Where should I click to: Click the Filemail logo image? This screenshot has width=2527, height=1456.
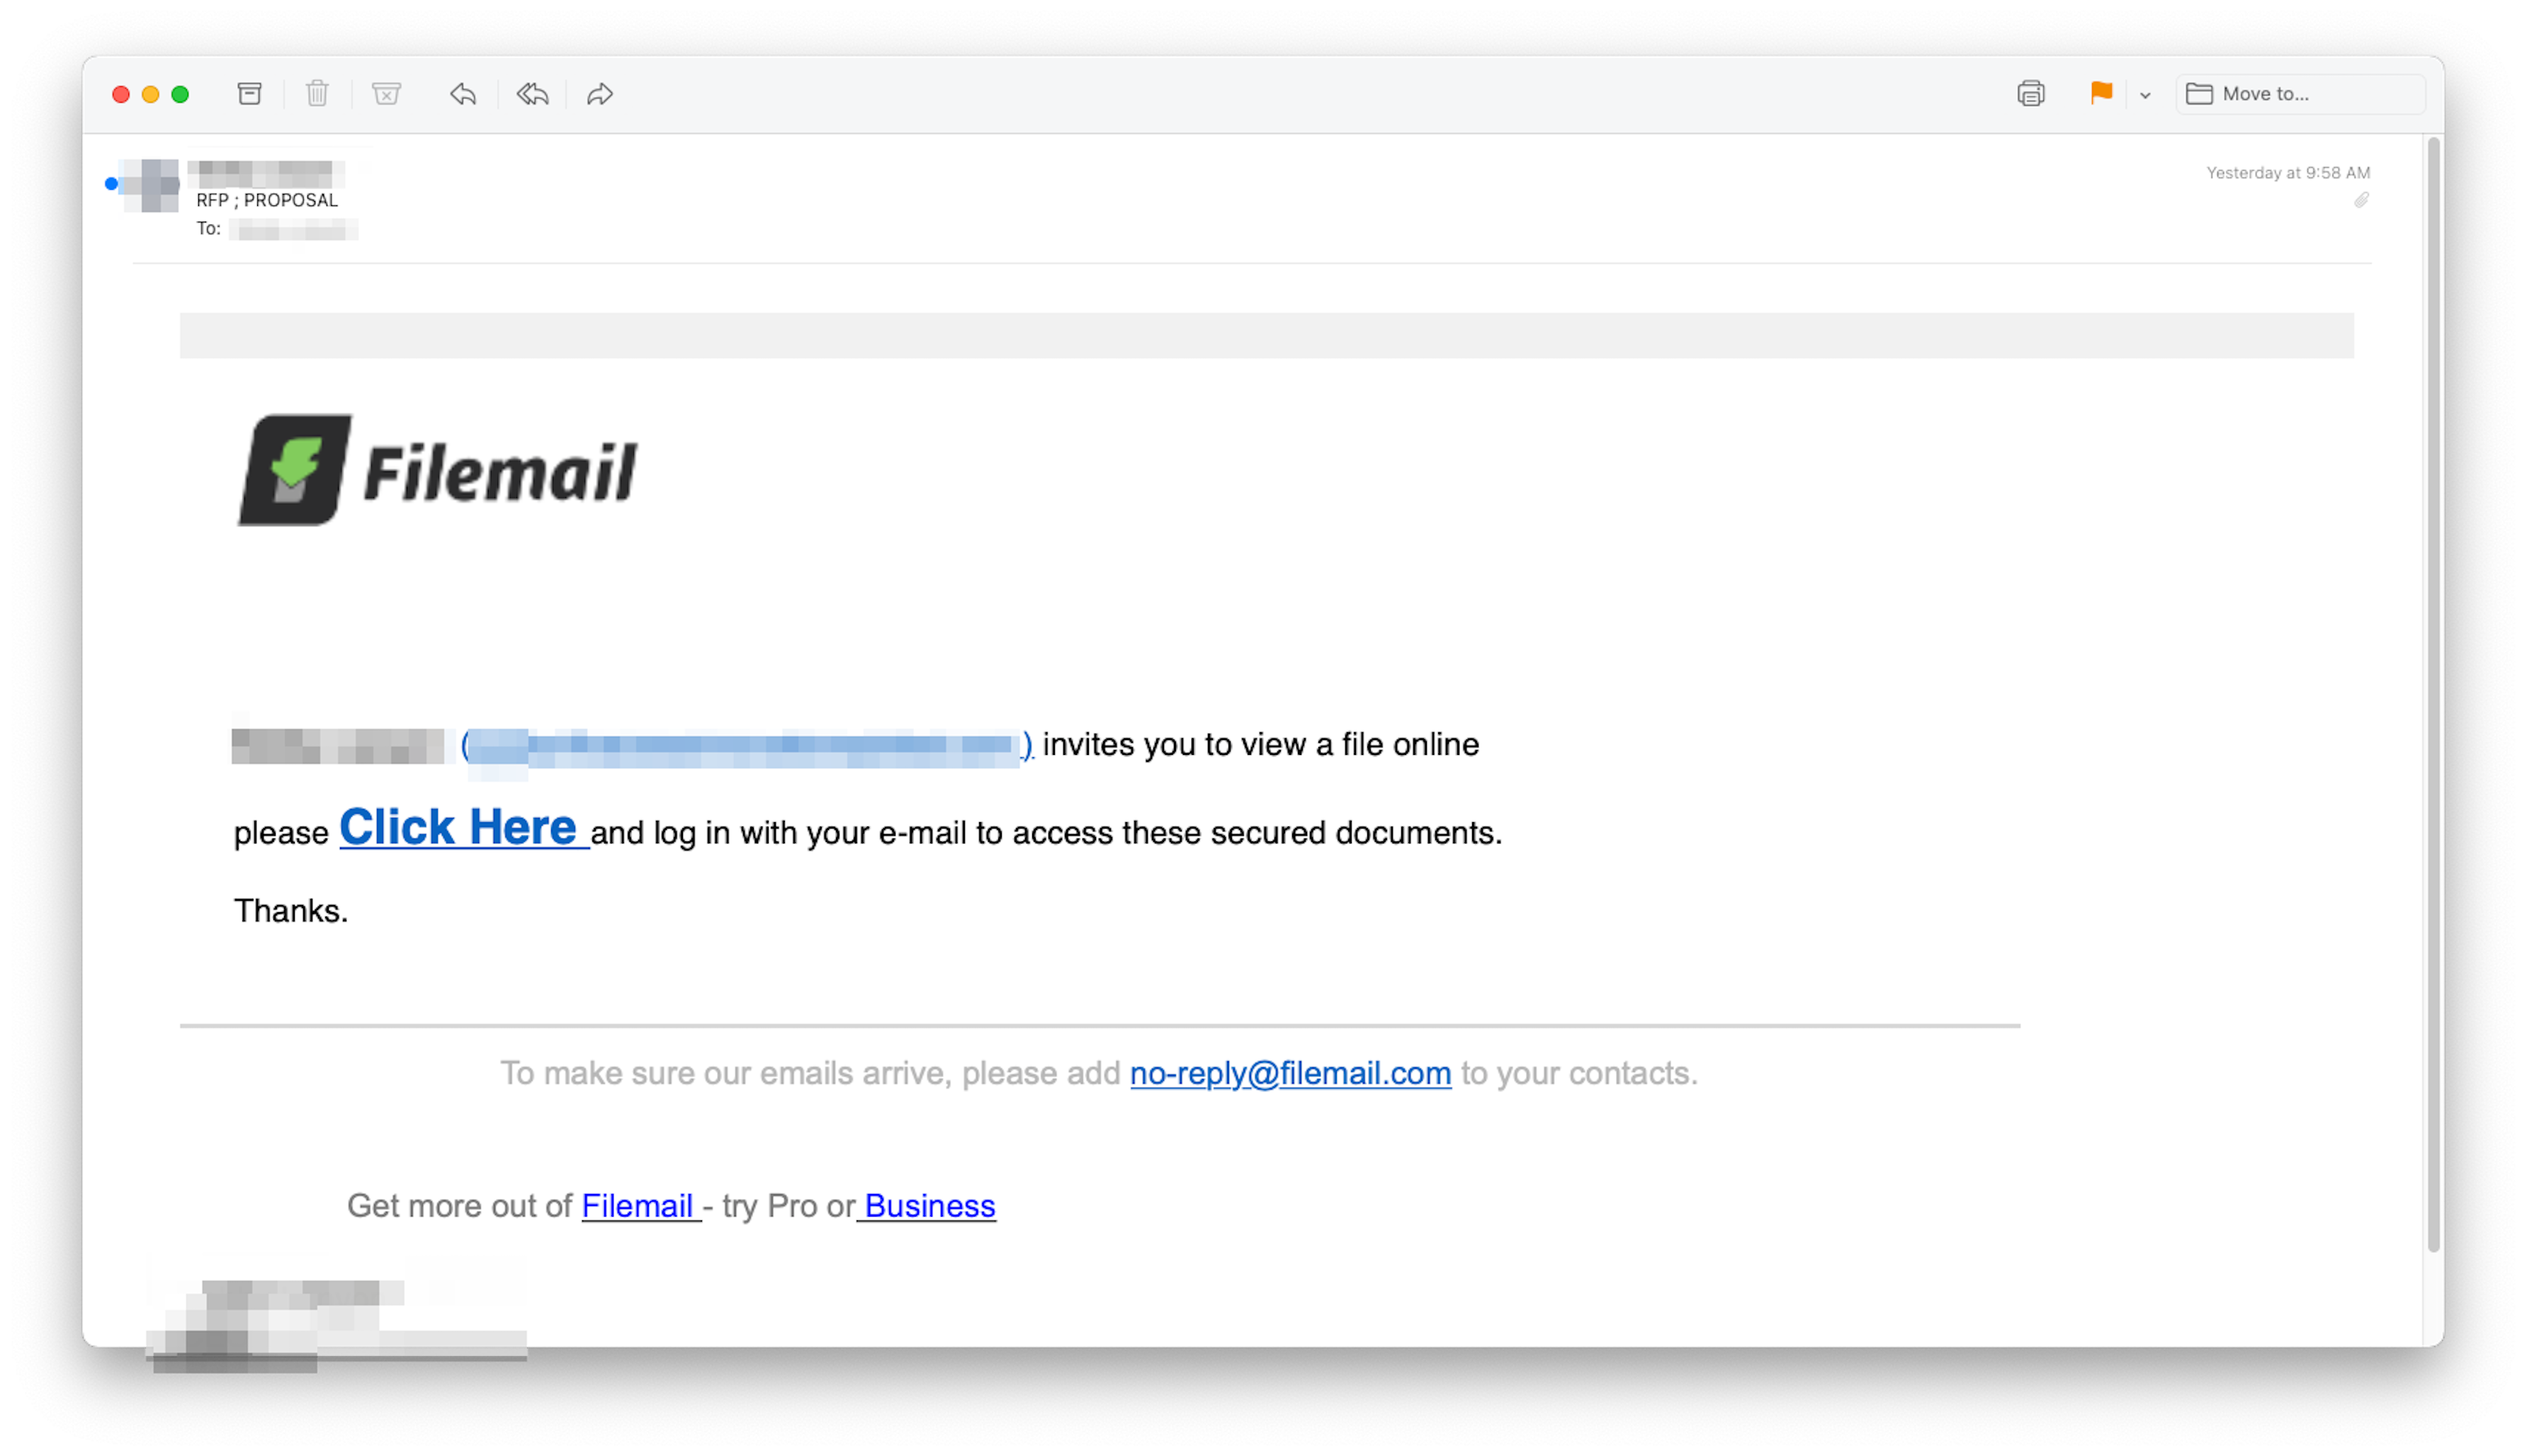[x=437, y=470]
